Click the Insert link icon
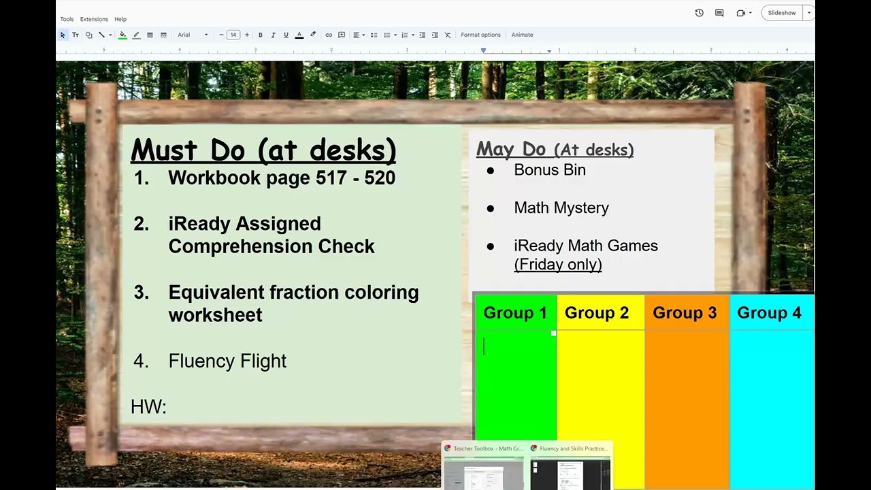Screen dimensions: 871x490 click(x=329, y=35)
